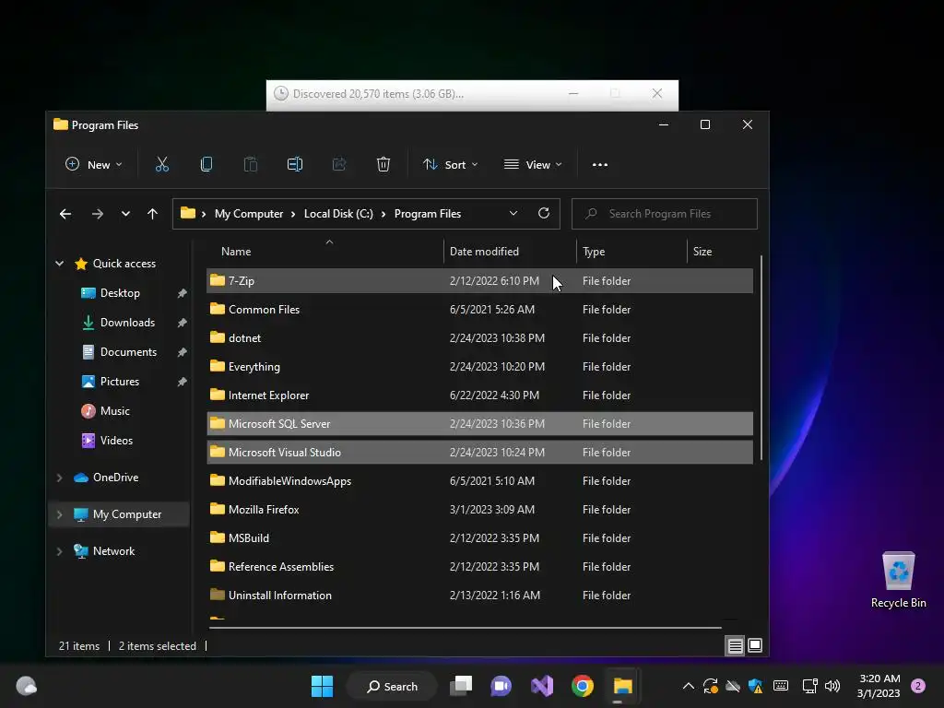Go back with the left arrow
Viewport: 944px width, 708px height.
click(65, 214)
